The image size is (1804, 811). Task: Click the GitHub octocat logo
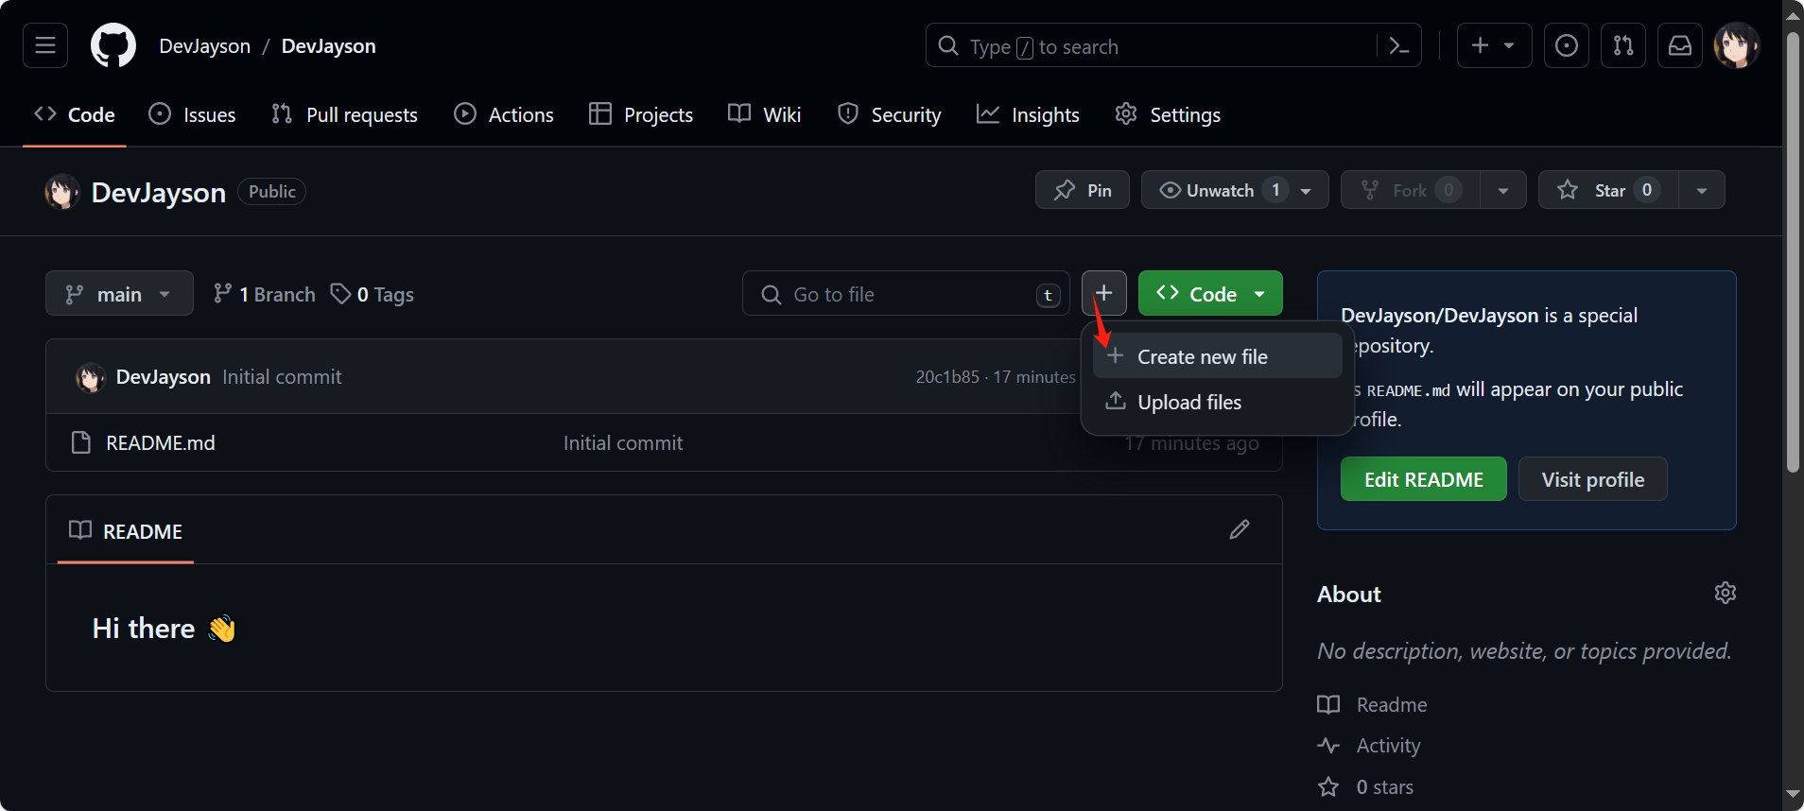coord(113,45)
